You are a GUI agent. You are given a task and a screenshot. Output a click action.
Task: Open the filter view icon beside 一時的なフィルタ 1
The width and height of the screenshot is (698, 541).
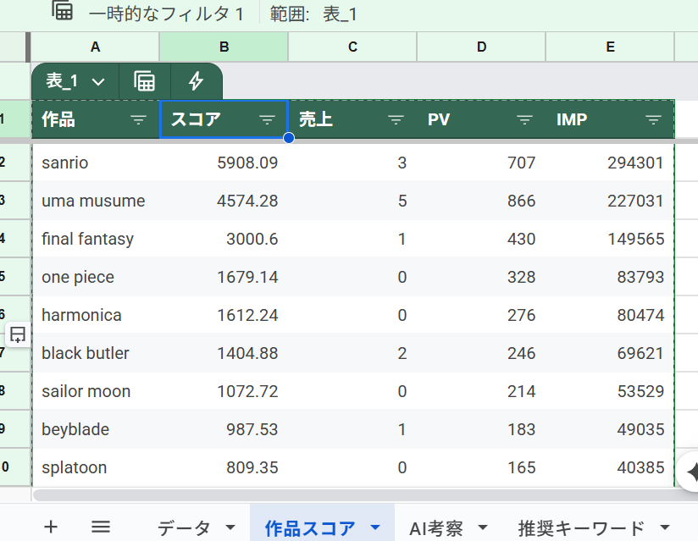pos(62,11)
